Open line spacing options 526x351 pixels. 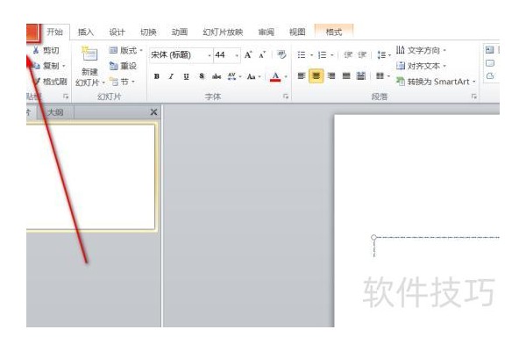[383, 54]
